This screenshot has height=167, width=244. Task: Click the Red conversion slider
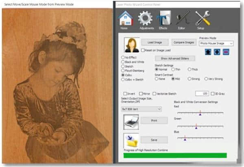[200, 113]
